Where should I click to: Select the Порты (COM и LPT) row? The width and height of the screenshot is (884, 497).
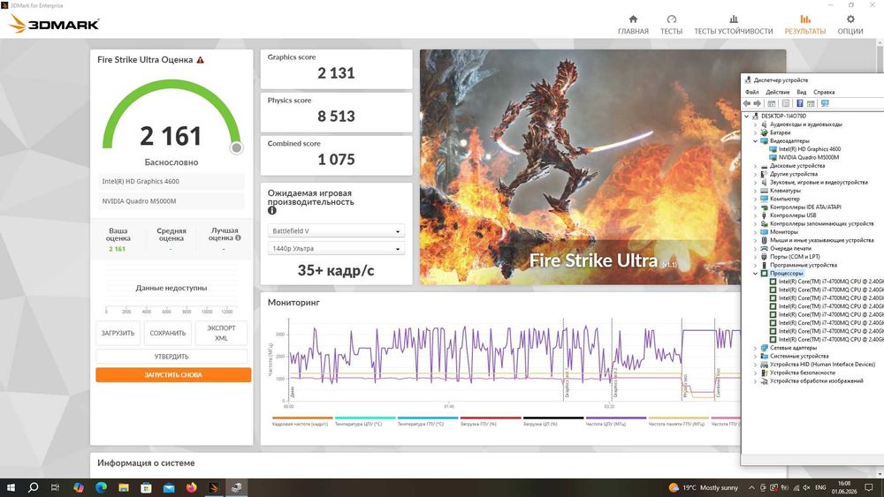795,257
